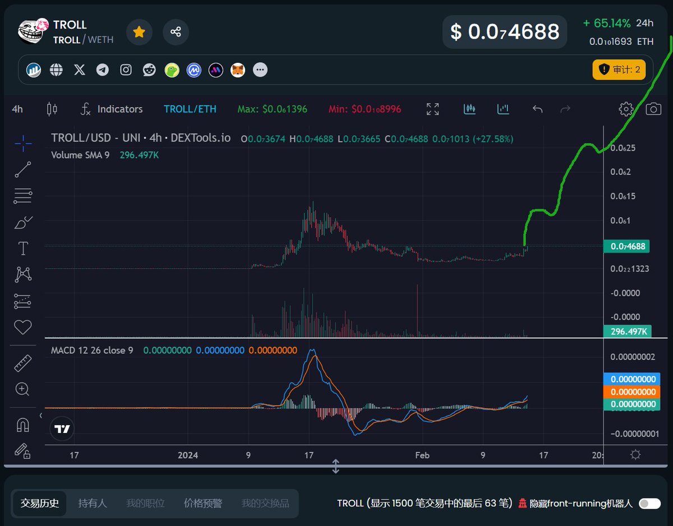Open the CoinMarketCap link icon
The width and height of the screenshot is (673, 526).
point(194,70)
